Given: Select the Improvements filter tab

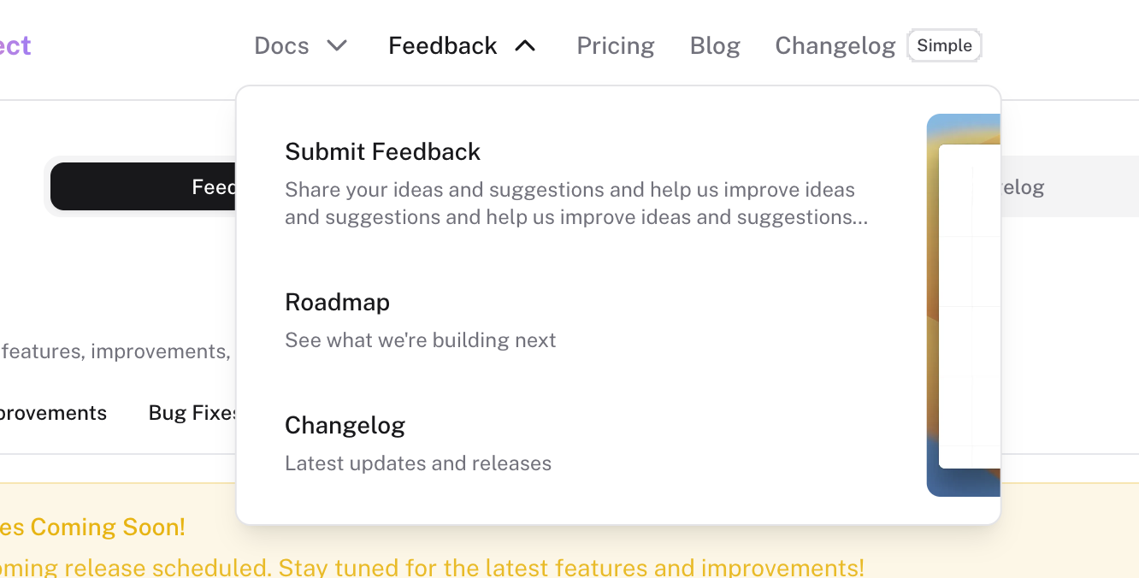Looking at the screenshot, I should point(53,413).
